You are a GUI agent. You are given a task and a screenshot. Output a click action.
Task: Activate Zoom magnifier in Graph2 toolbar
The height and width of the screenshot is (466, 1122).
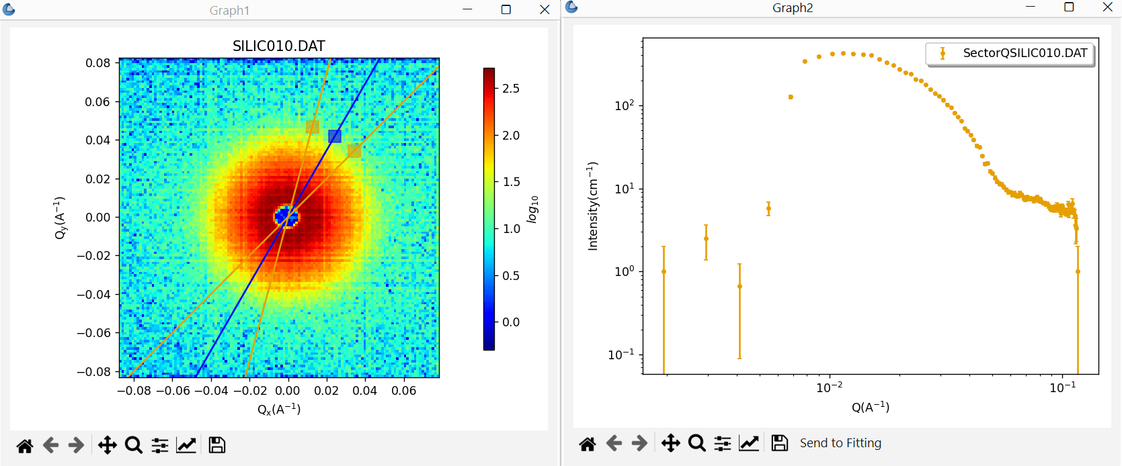point(697,443)
